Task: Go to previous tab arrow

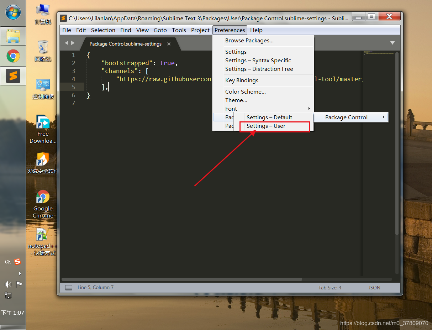Action: [x=66, y=43]
